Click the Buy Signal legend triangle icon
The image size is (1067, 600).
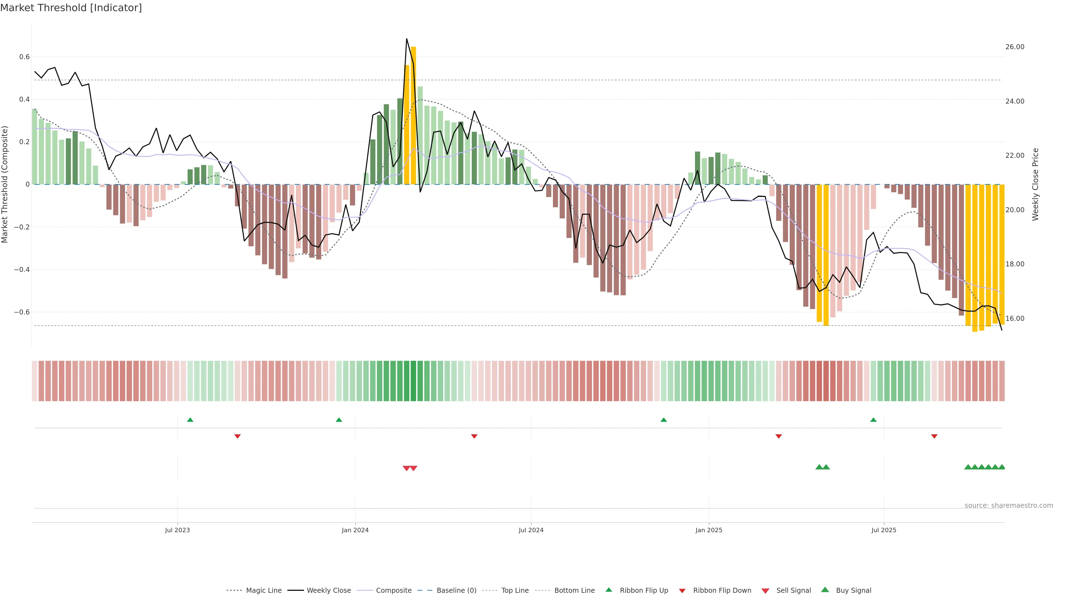(825, 590)
